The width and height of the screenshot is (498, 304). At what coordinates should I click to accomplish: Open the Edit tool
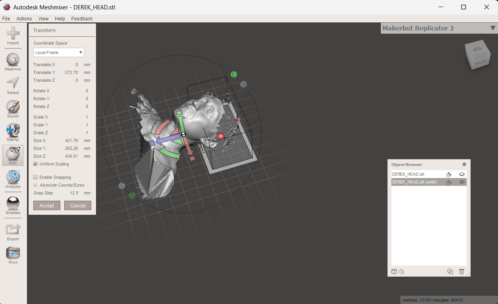(x=13, y=156)
